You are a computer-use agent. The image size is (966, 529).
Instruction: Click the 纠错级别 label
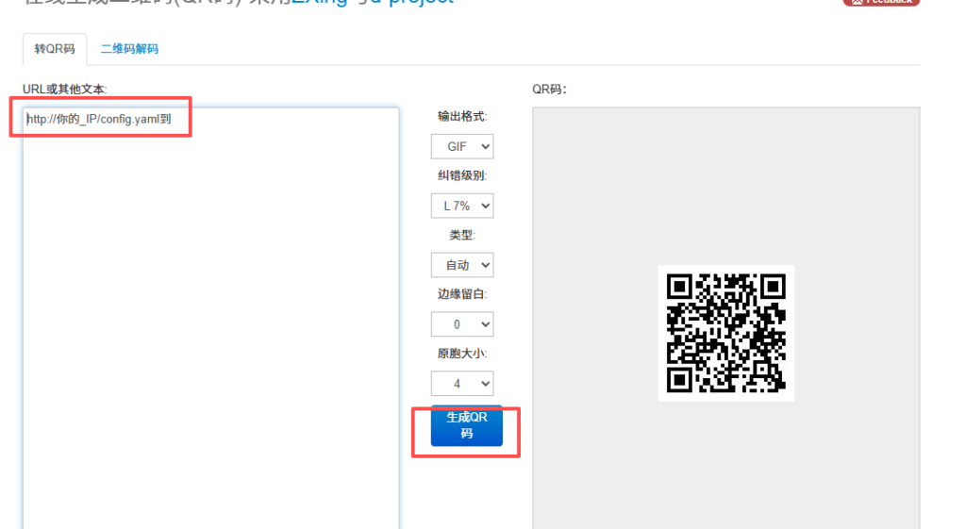click(462, 175)
